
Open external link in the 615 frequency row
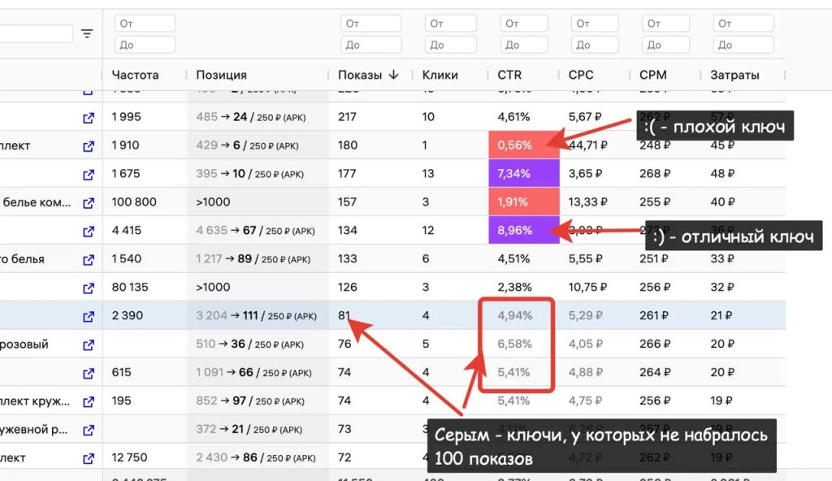tap(89, 373)
